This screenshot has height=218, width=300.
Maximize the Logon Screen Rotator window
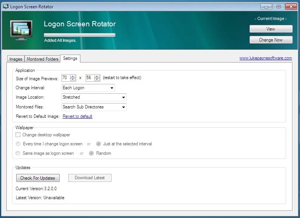click(278, 7)
